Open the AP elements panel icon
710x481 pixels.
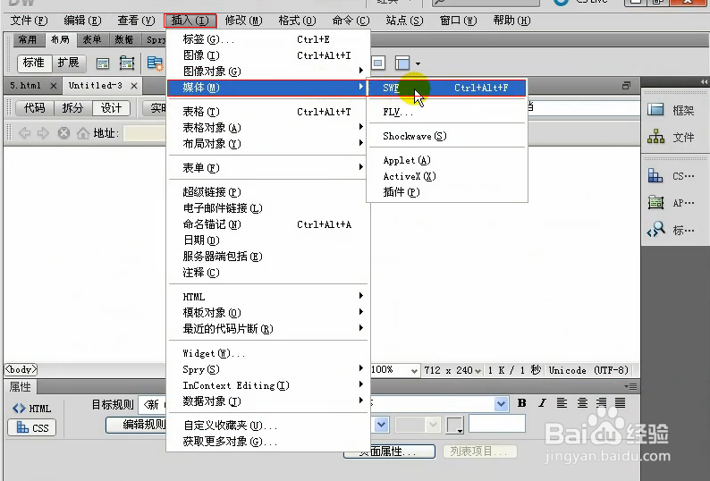pos(672,203)
